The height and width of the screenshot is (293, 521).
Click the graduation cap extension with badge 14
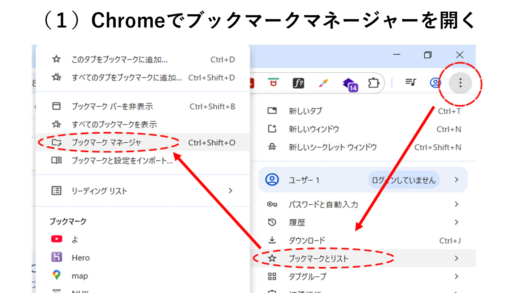(x=350, y=84)
